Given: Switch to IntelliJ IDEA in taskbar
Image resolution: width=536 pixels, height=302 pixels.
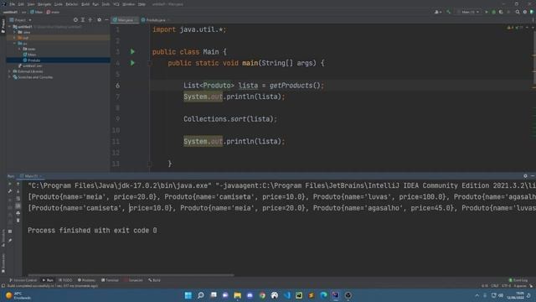Looking at the screenshot, I should point(336,295).
